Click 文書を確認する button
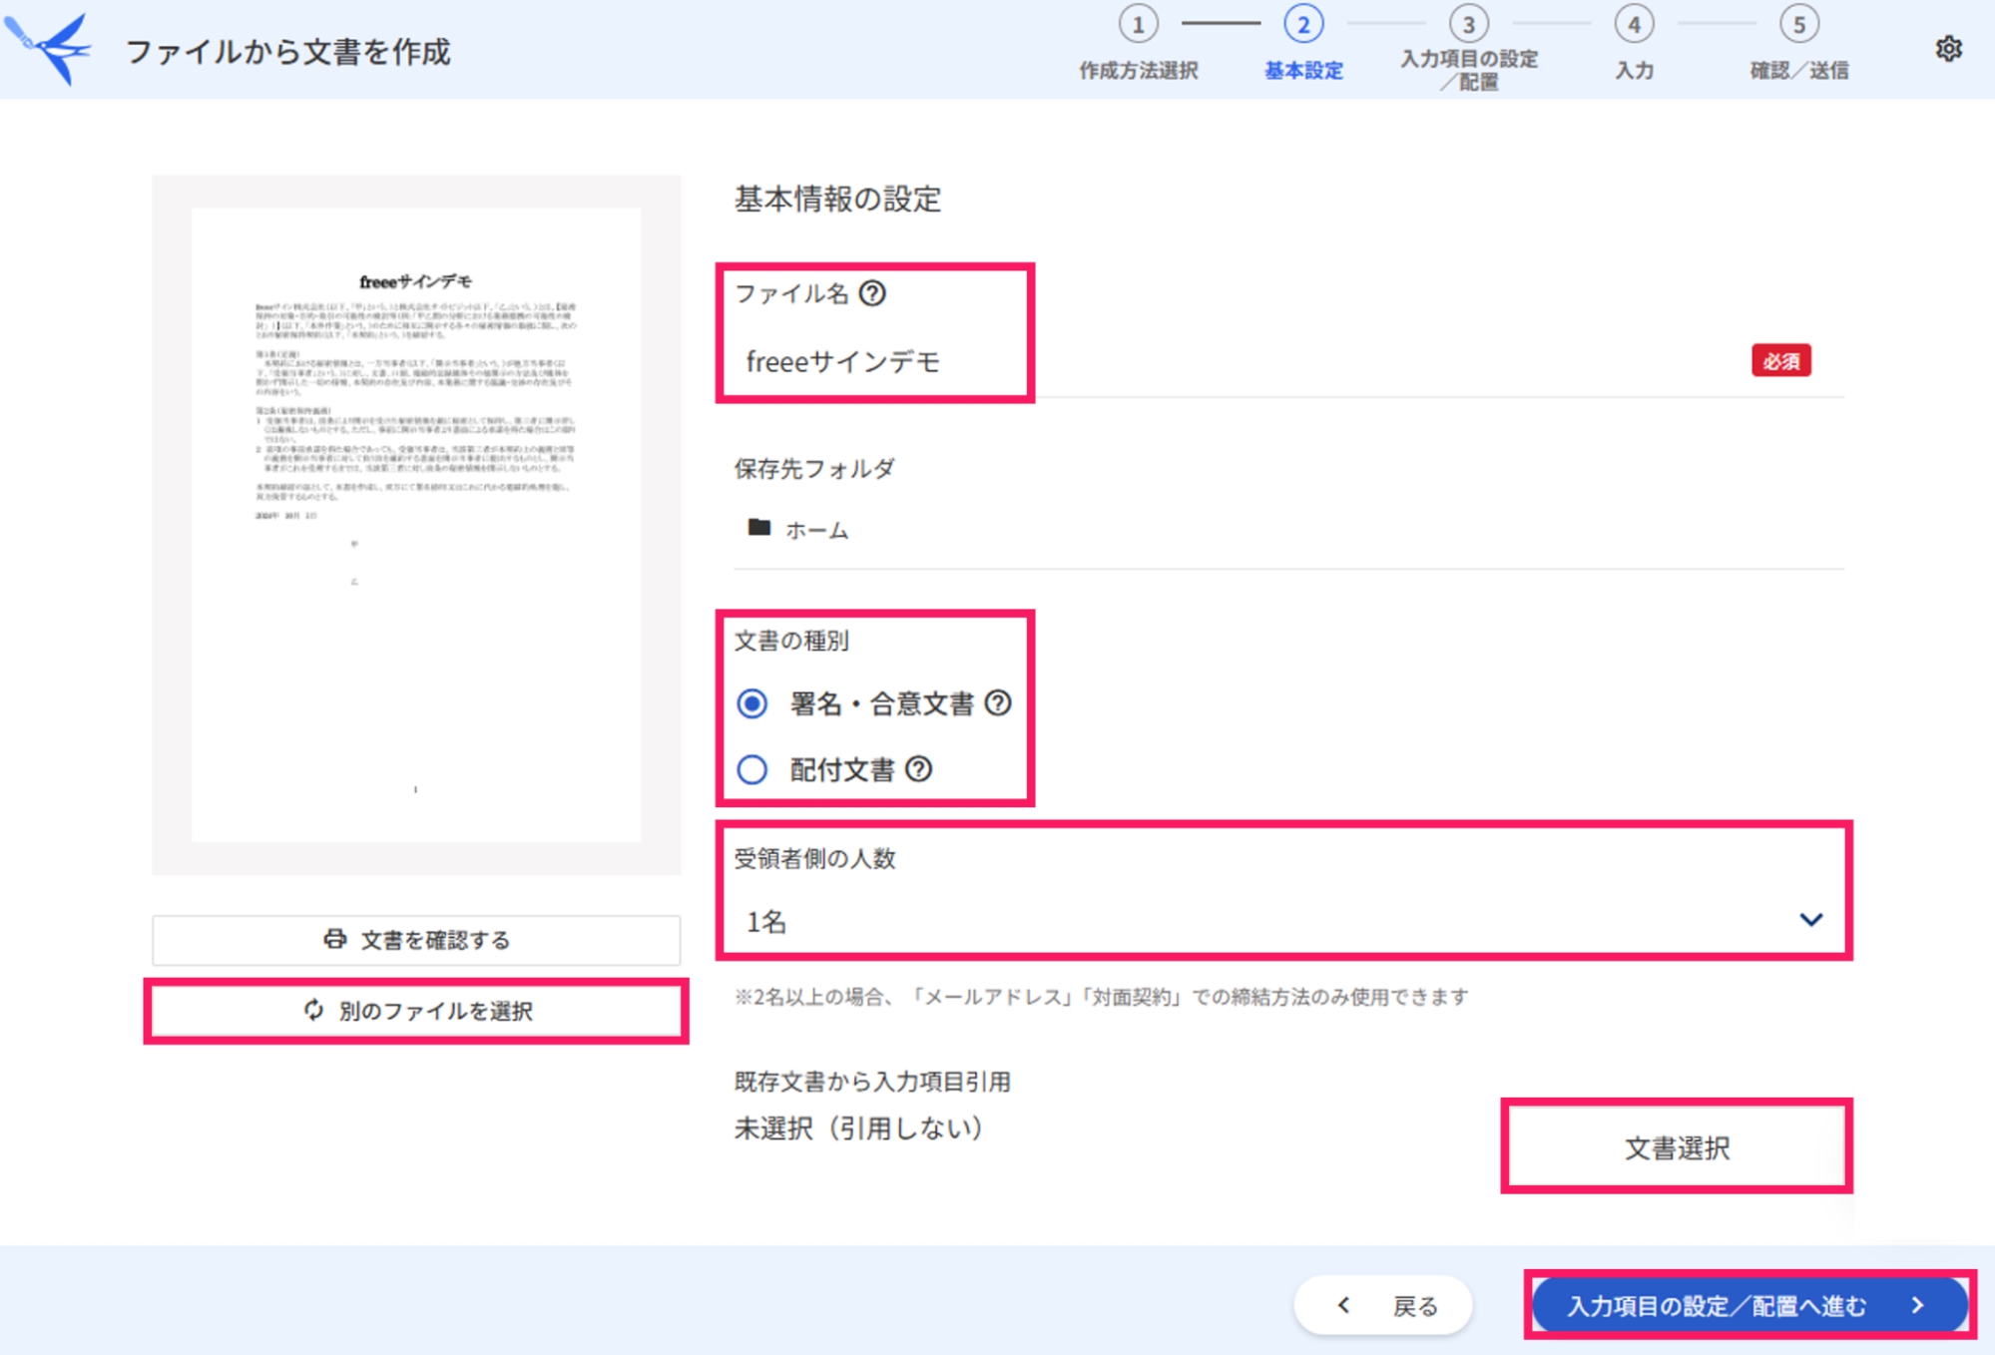 tap(416, 940)
